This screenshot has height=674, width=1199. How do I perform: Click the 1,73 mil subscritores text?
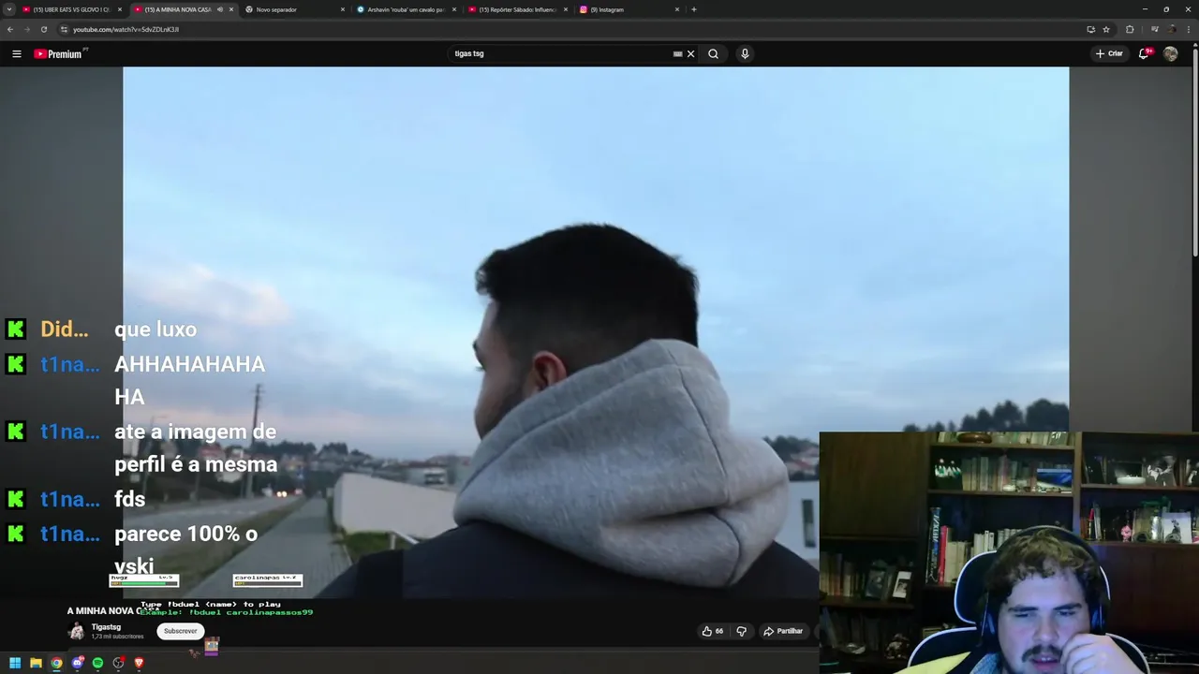pyautogui.click(x=117, y=637)
